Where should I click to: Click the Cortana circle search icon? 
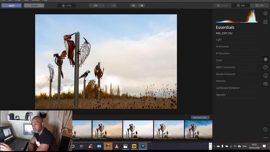tap(73, 147)
